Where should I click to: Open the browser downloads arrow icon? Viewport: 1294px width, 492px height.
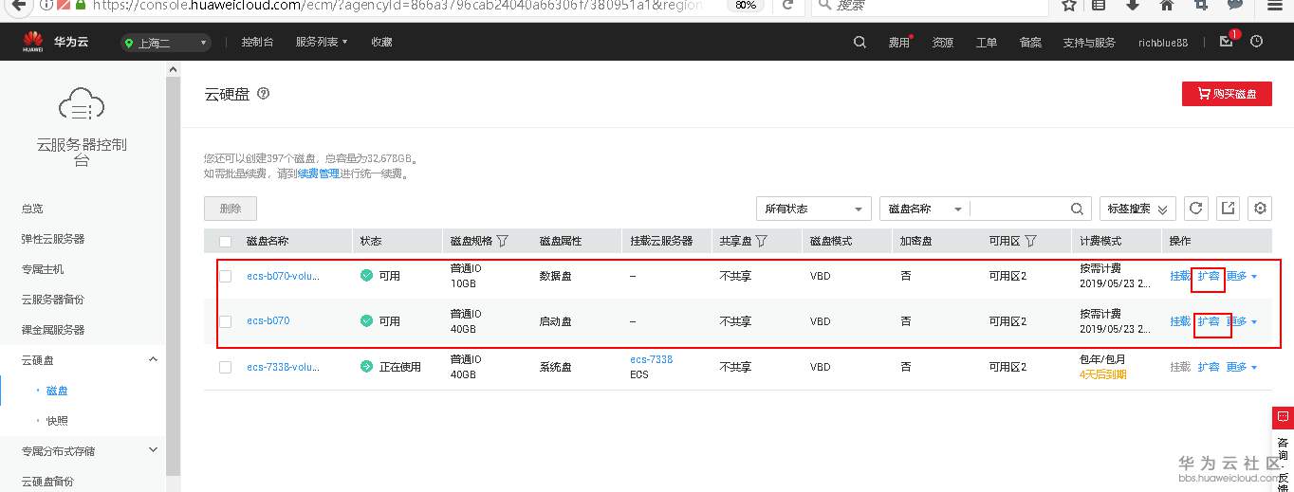pos(1132,5)
